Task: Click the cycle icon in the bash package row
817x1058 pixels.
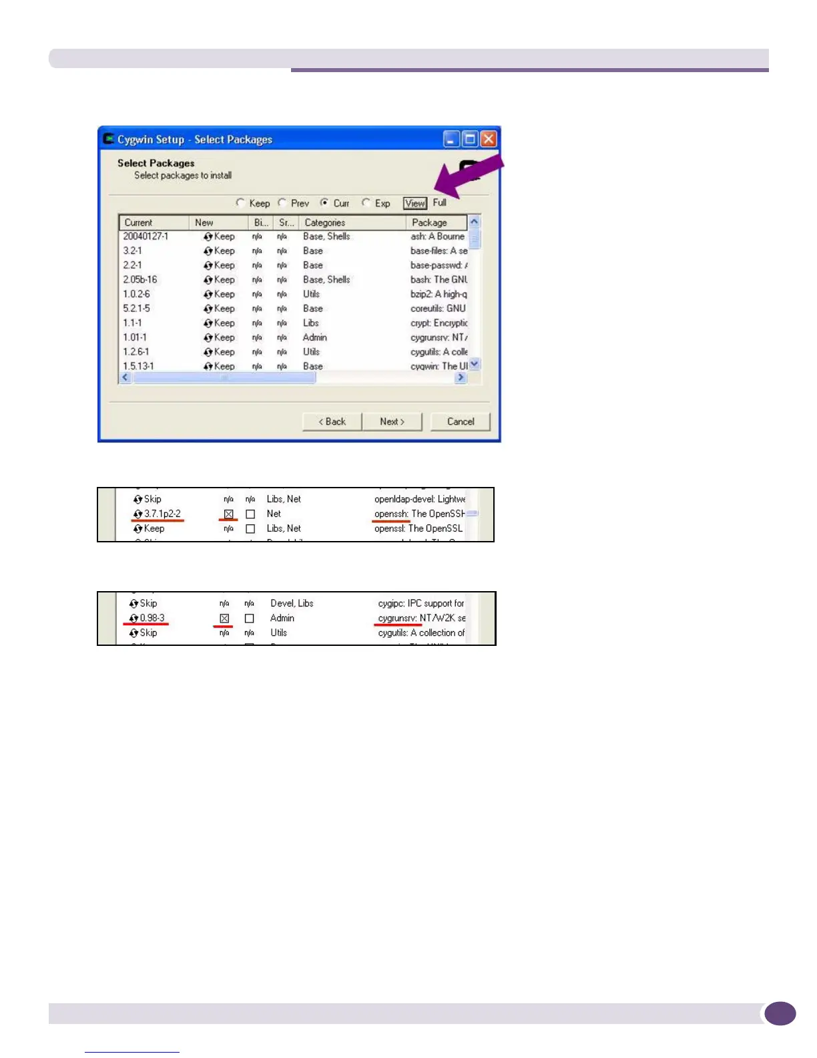Action: click(208, 280)
